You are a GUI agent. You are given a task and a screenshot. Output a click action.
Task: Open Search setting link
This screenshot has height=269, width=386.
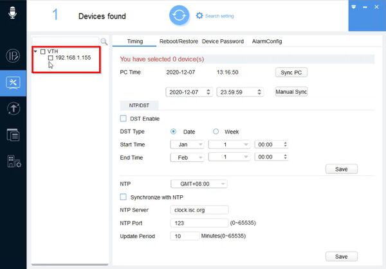click(x=219, y=16)
